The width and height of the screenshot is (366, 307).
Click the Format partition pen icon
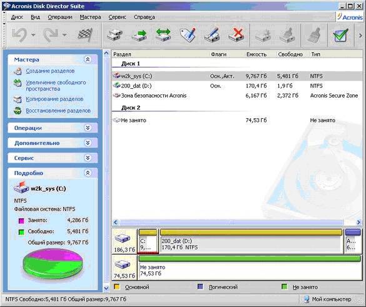[x=212, y=35]
